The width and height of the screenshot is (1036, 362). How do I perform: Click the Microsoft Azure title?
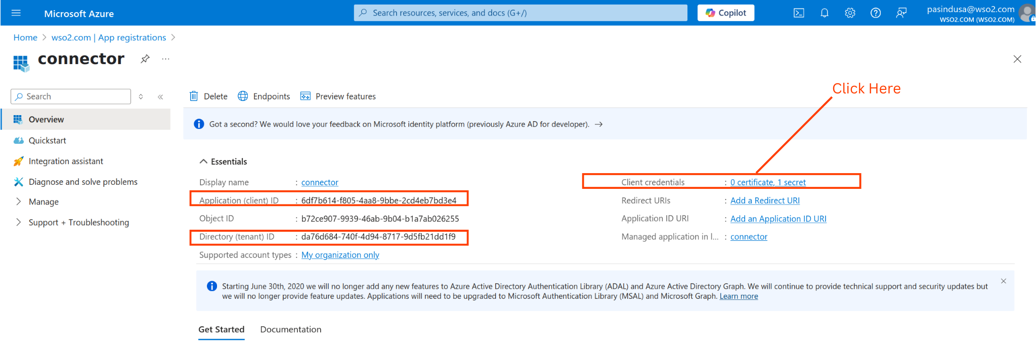[x=79, y=14]
